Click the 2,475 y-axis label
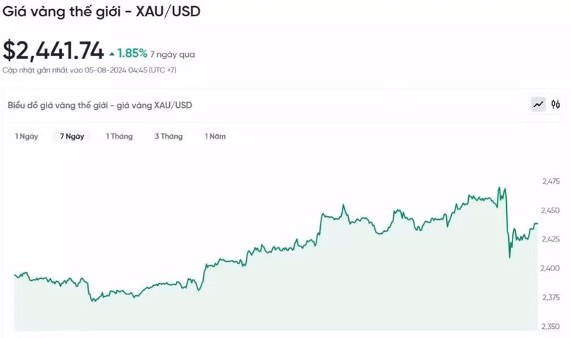 [550, 182]
